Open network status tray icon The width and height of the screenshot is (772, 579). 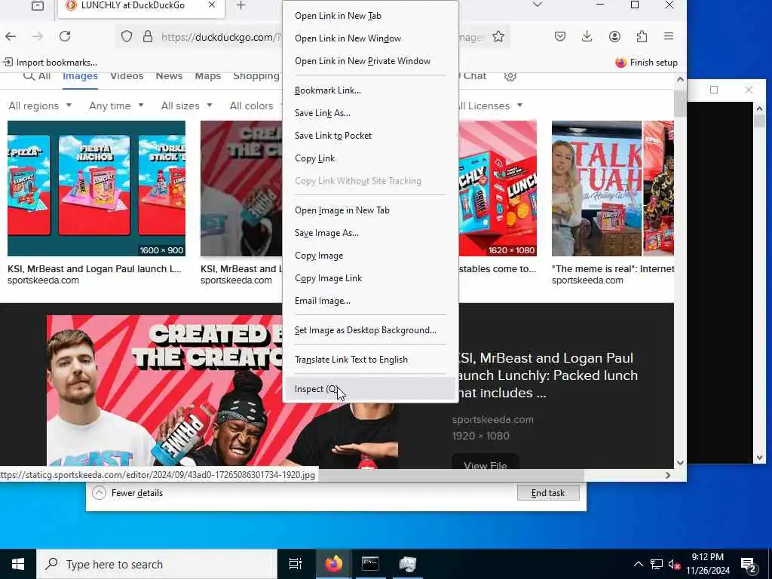(657, 564)
